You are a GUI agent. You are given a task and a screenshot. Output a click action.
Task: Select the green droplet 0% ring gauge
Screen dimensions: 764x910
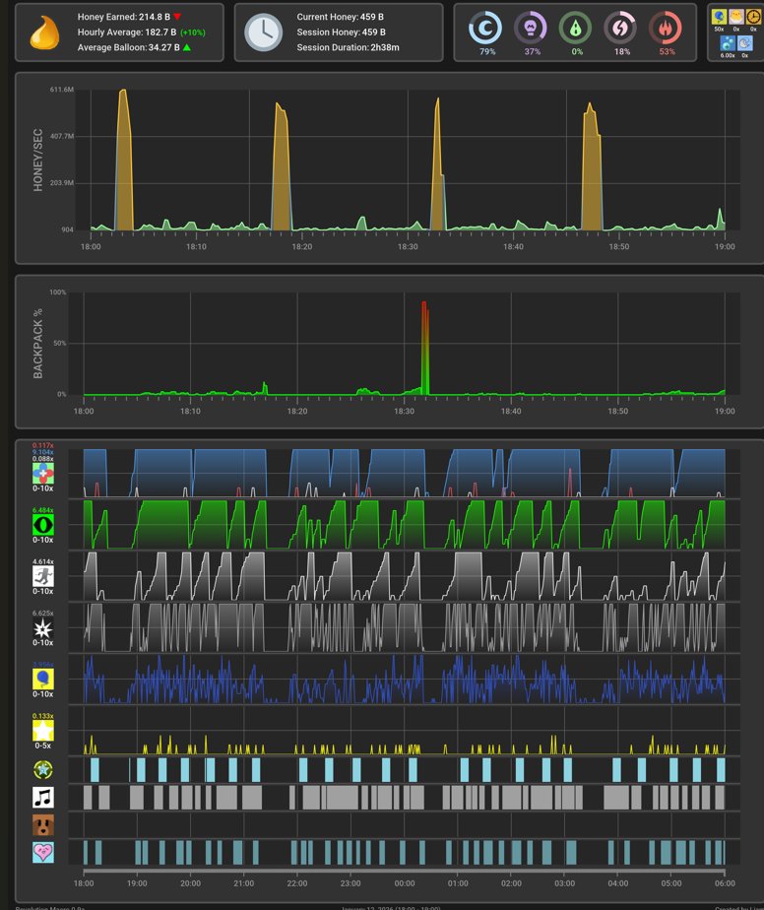tap(576, 28)
